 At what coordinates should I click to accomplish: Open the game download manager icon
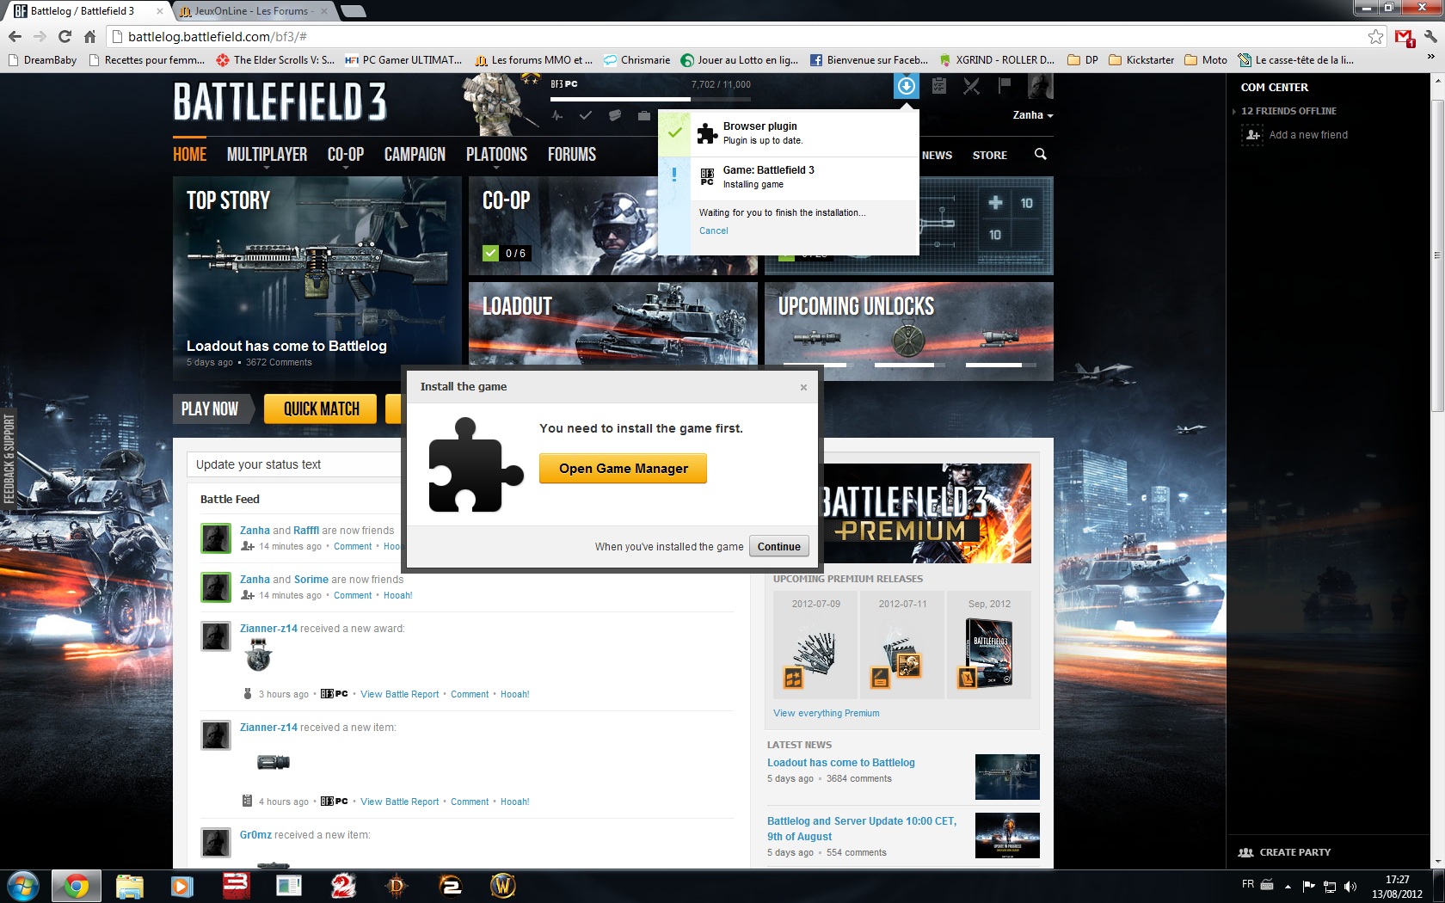[x=906, y=86]
